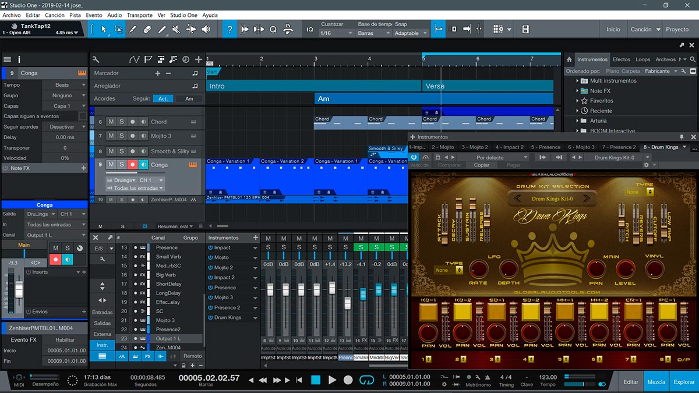Toggle record arm on Conga track
This screenshot has height=393, width=699.
(x=132, y=165)
